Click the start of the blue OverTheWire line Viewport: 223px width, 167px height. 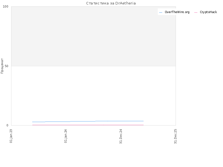[33, 122]
